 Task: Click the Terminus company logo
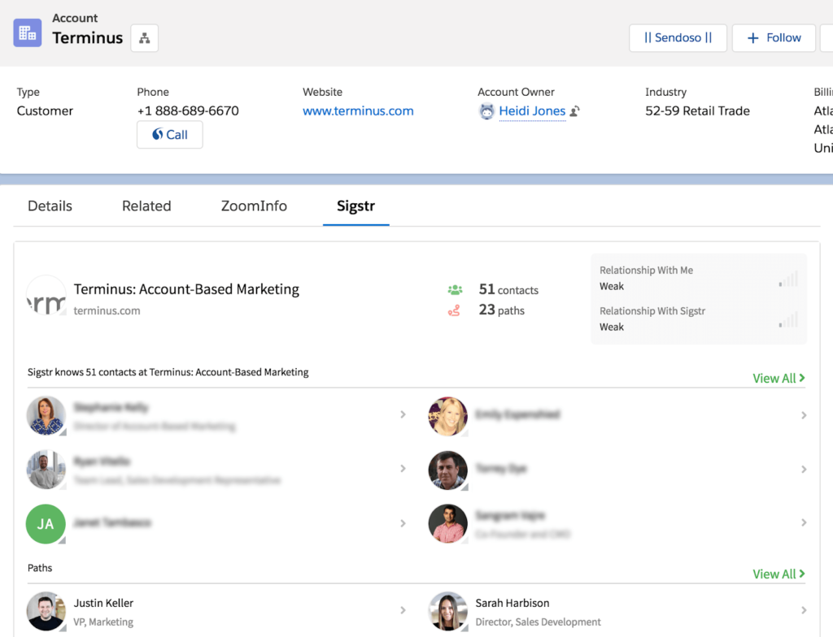pyautogui.click(x=46, y=295)
